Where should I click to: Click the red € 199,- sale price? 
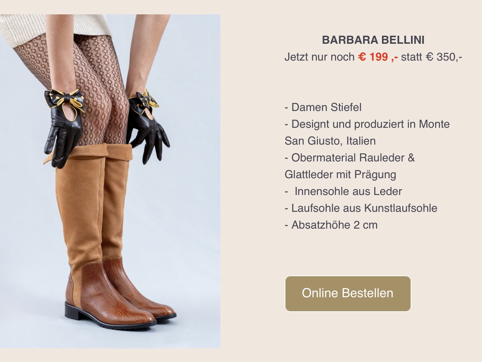coord(378,57)
